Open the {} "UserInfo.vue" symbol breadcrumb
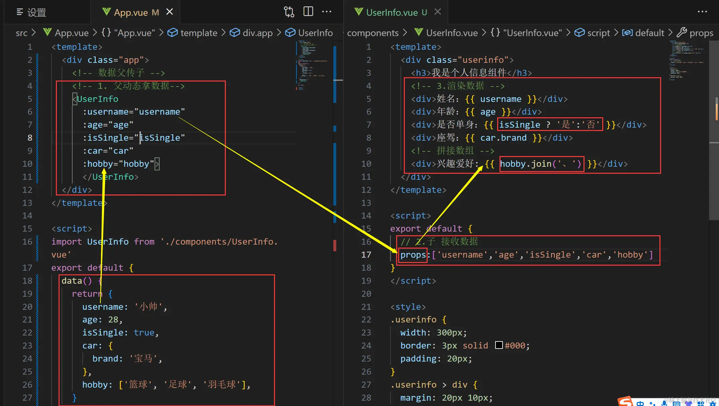Viewport: 719px width, 406px height. coord(526,33)
